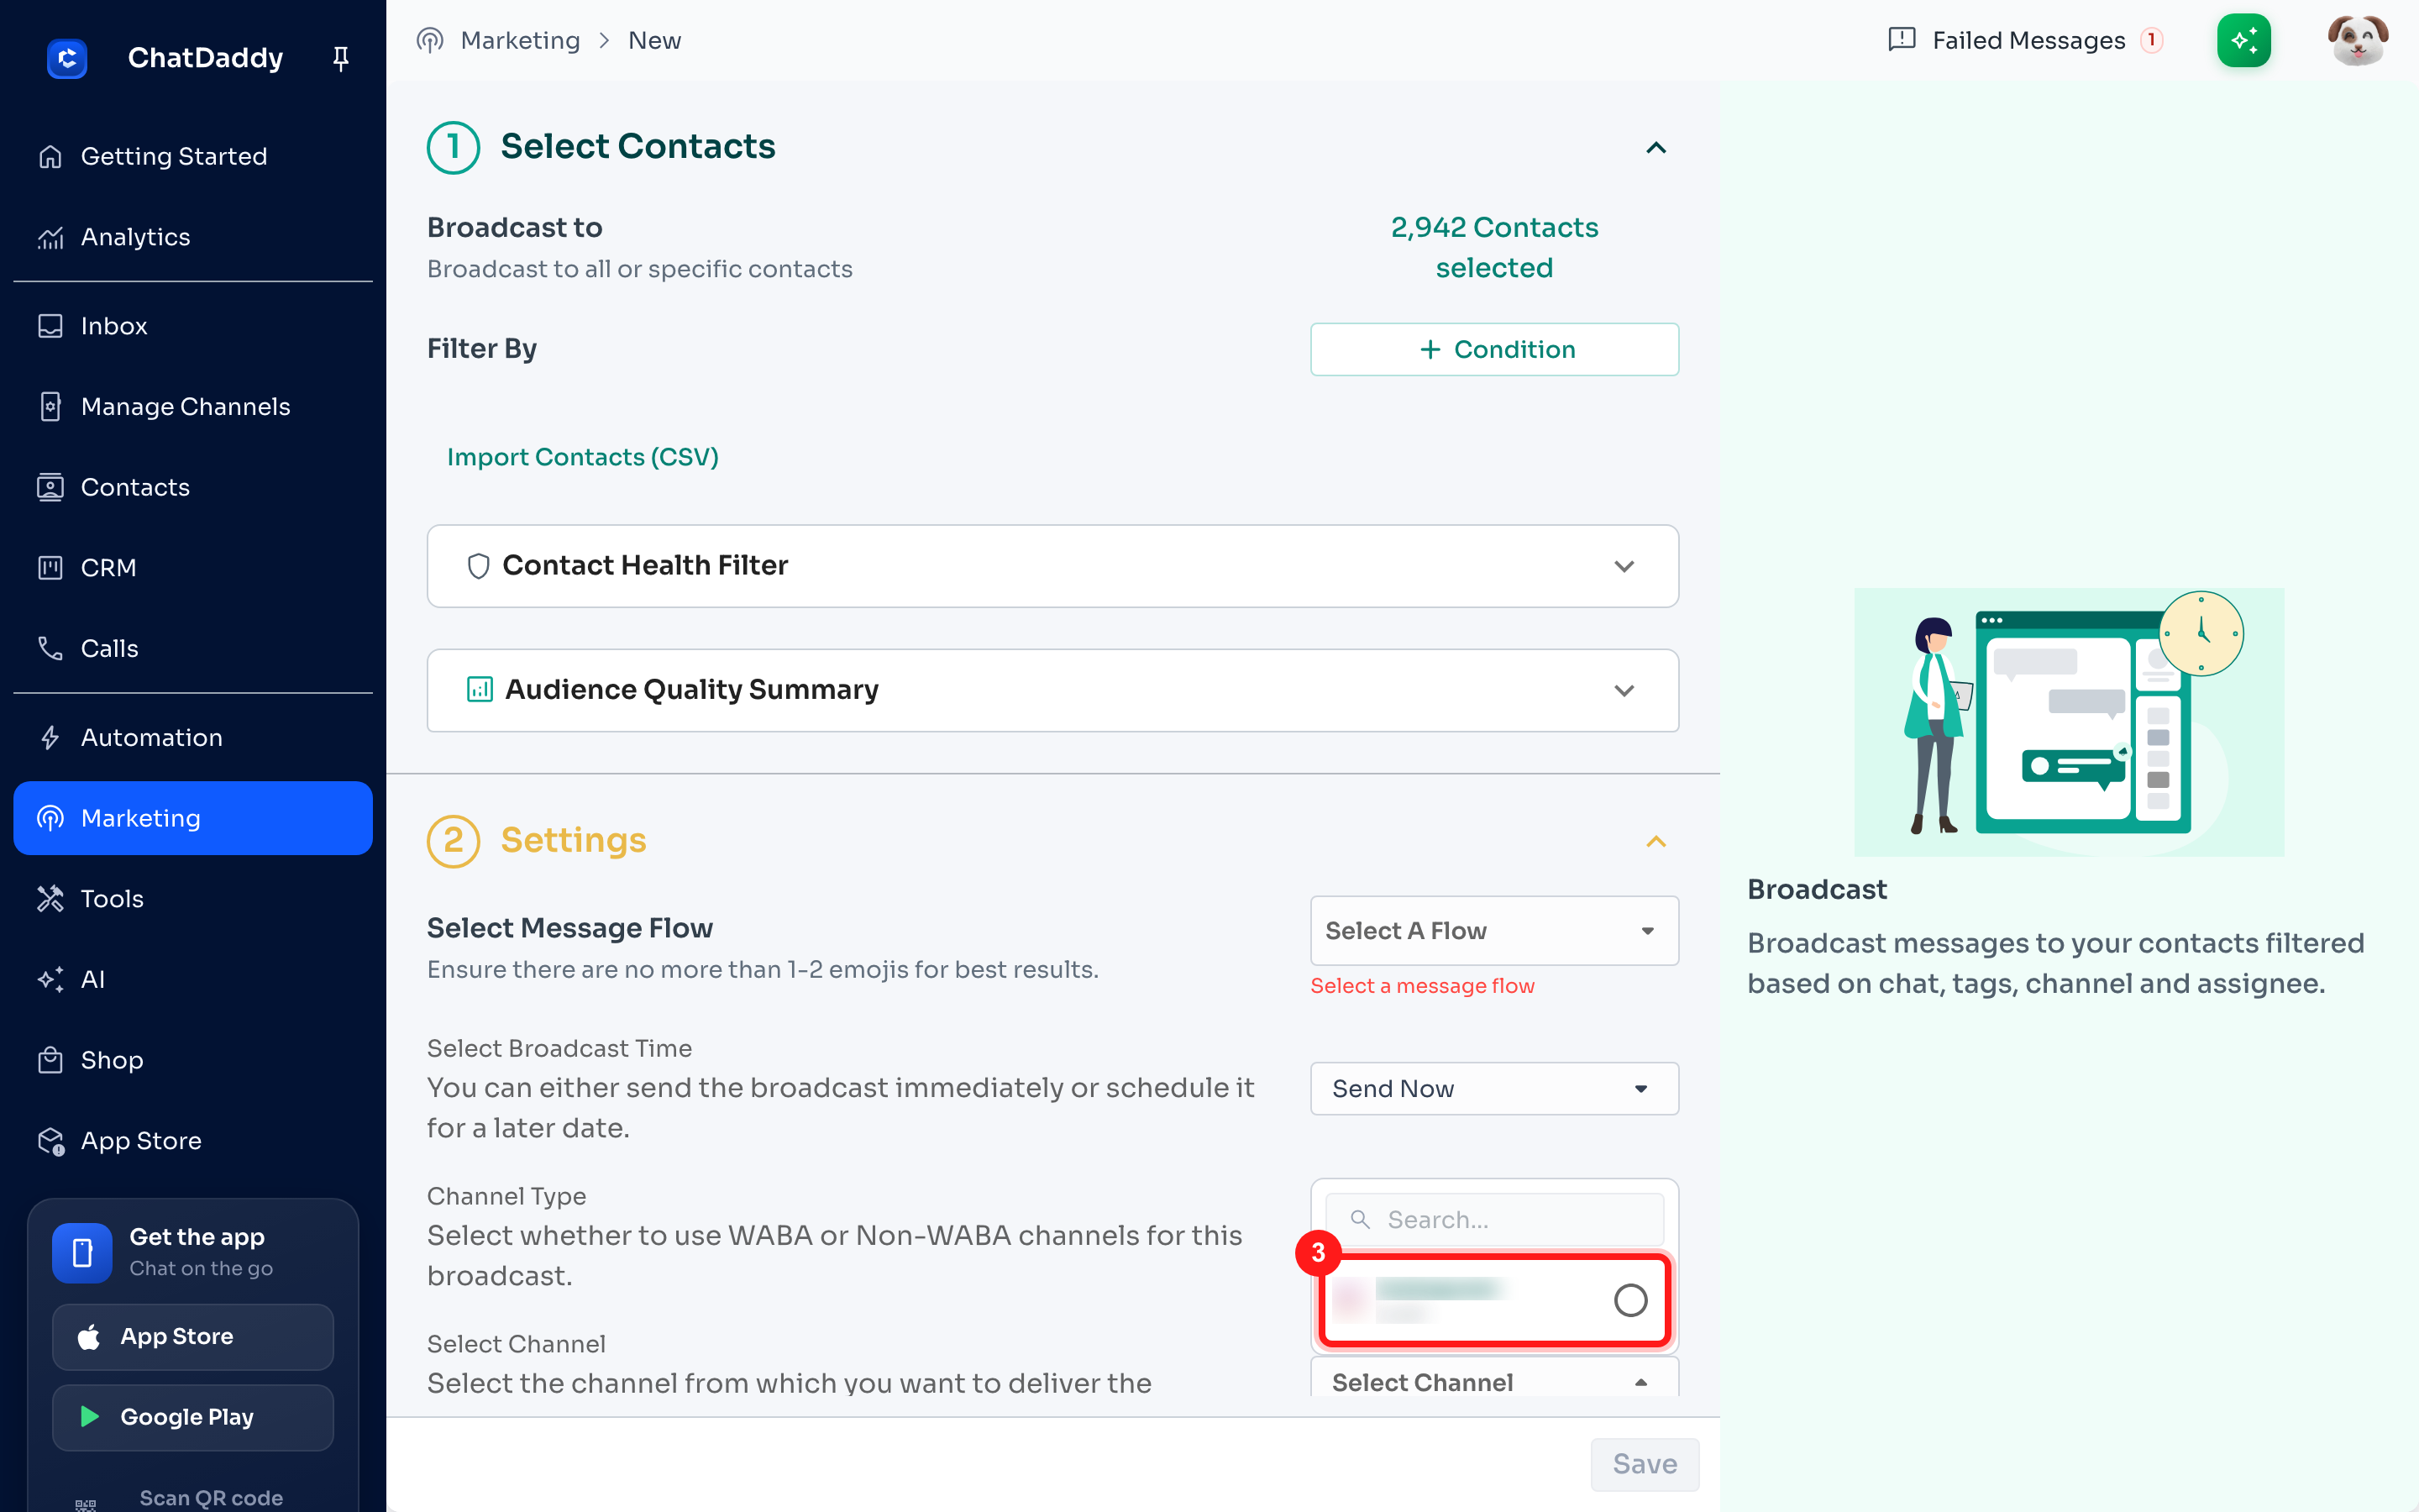The width and height of the screenshot is (2419, 1512).
Task: Click the Select a message flow error text
Action: pos(1422,986)
